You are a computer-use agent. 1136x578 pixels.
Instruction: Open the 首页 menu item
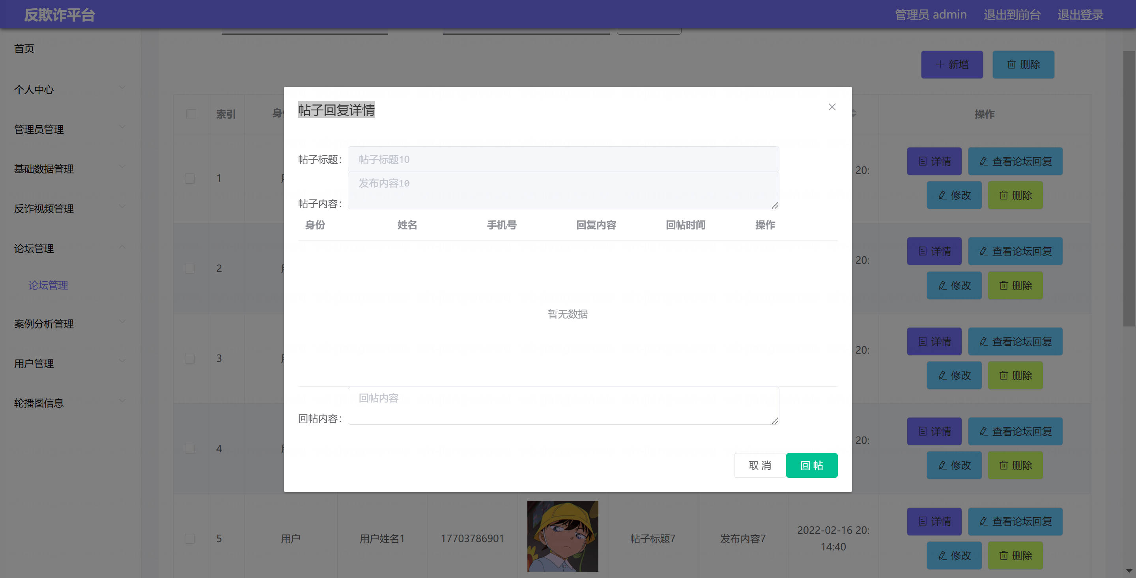24,48
